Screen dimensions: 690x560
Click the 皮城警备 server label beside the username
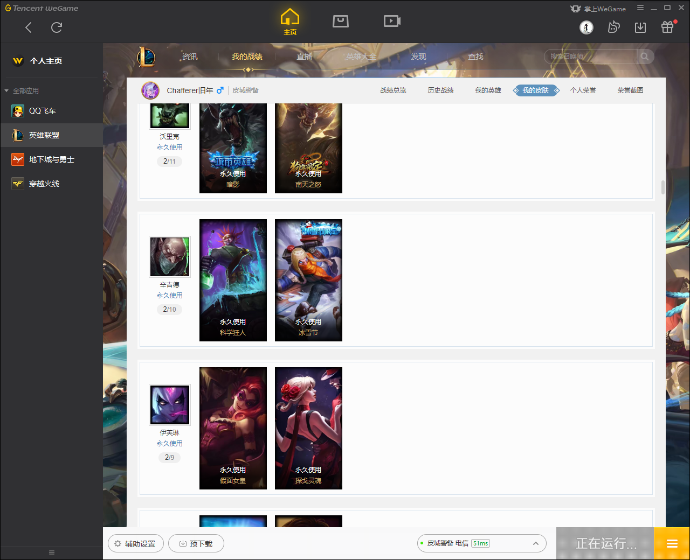tap(245, 90)
